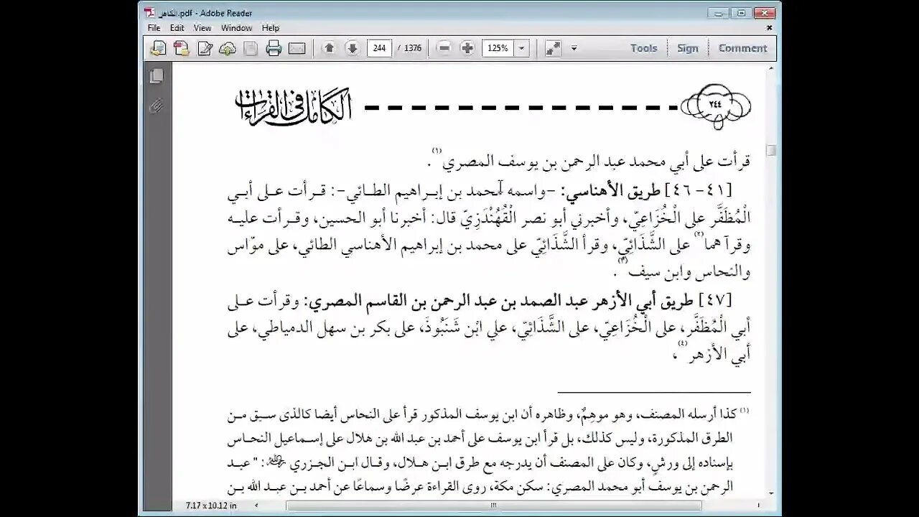
Task: Click the vertical scrollbar thumb
Action: [x=771, y=150]
